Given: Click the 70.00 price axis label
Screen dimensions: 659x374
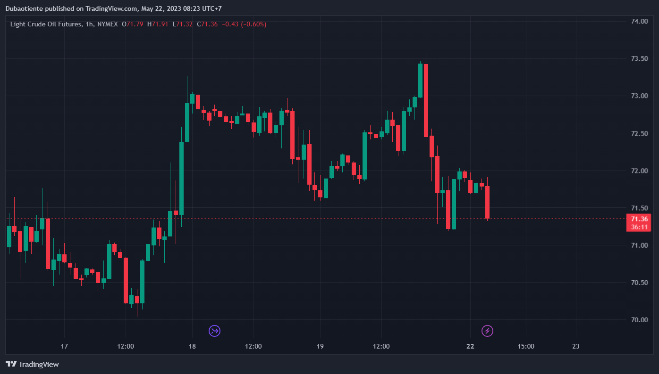Looking at the screenshot, I should (639, 320).
